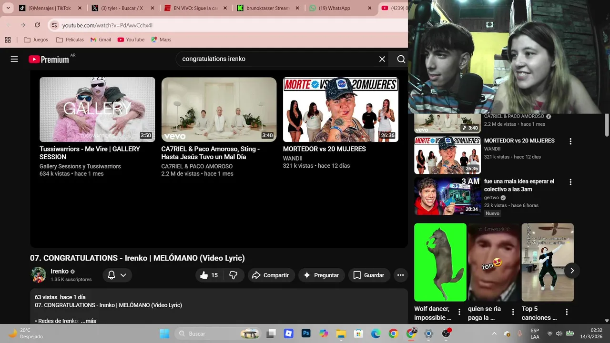Open Microsoft Edge from the taskbar
610x343 pixels.
click(x=376, y=333)
